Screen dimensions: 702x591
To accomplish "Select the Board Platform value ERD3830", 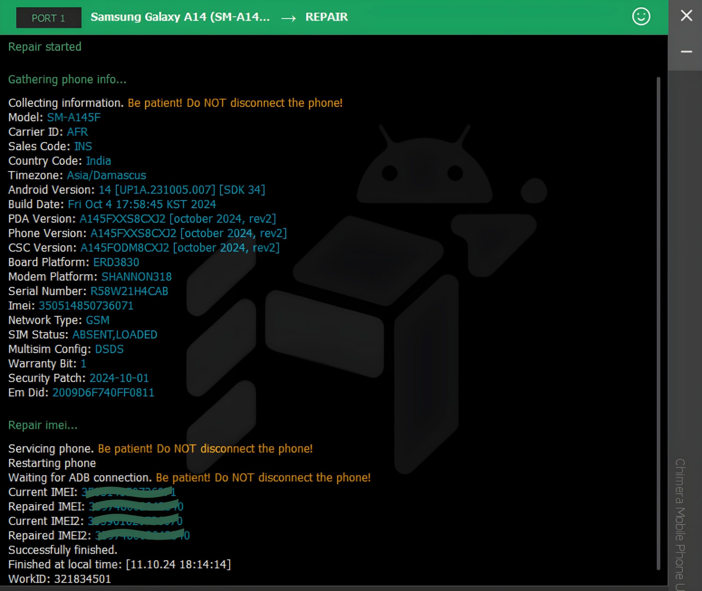I will coord(116,262).
